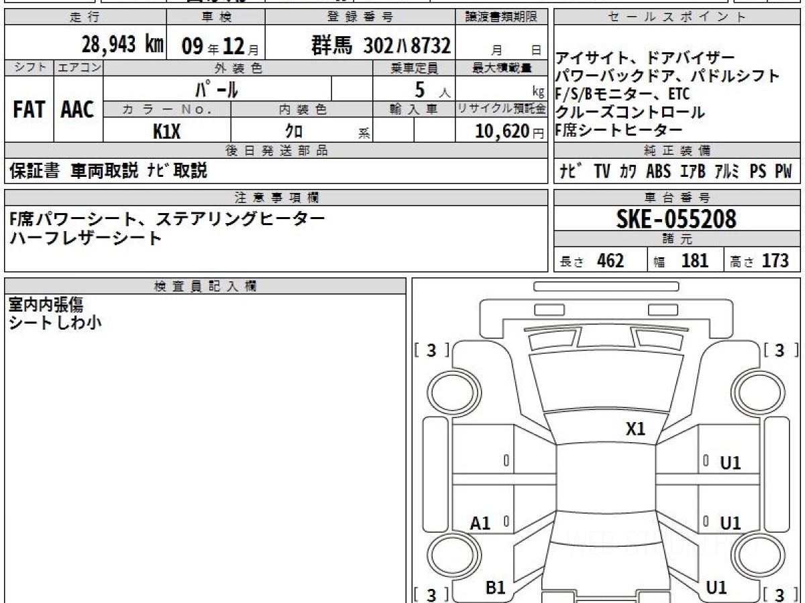This screenshot has width=805, height=603.
Task: Select the 登録番号 header
Action: coord(360,17)
